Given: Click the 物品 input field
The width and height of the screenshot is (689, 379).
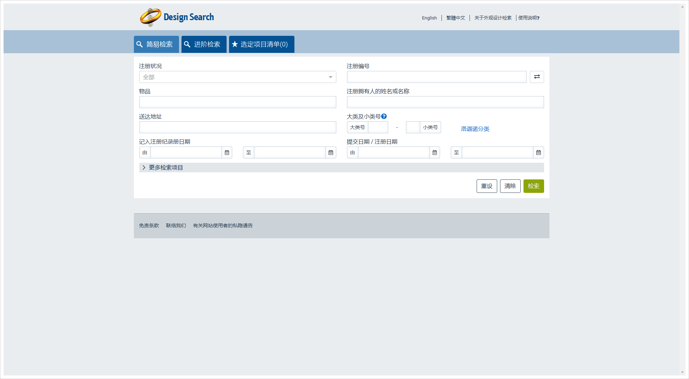Looking at the screenshot, I should pyautogui.click(x=237, y=102).
